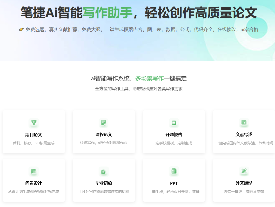Image resolution: width=275 pixels, height=207 pixels.
Task: Click the 毕业初稿 folder icon
Action: [104, 172]
